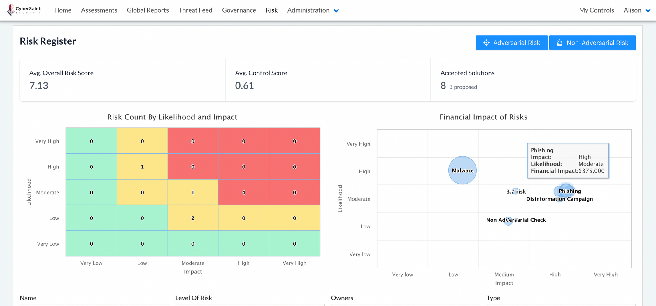Click the Accepted Solutions summary card
656x306 pixels.
click(533, 80)
